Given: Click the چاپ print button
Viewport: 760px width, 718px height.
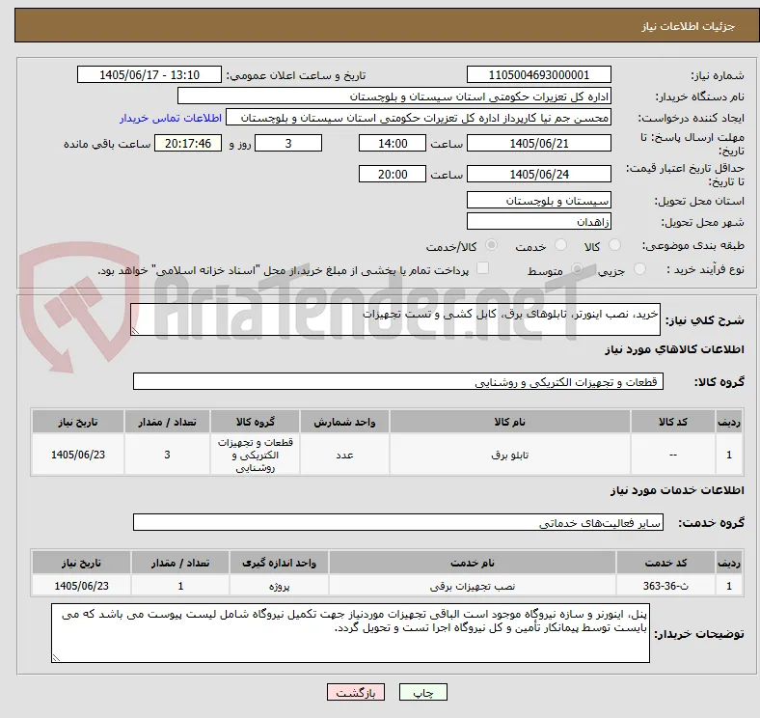Looking at the screenshot, I should coord(423,692).
